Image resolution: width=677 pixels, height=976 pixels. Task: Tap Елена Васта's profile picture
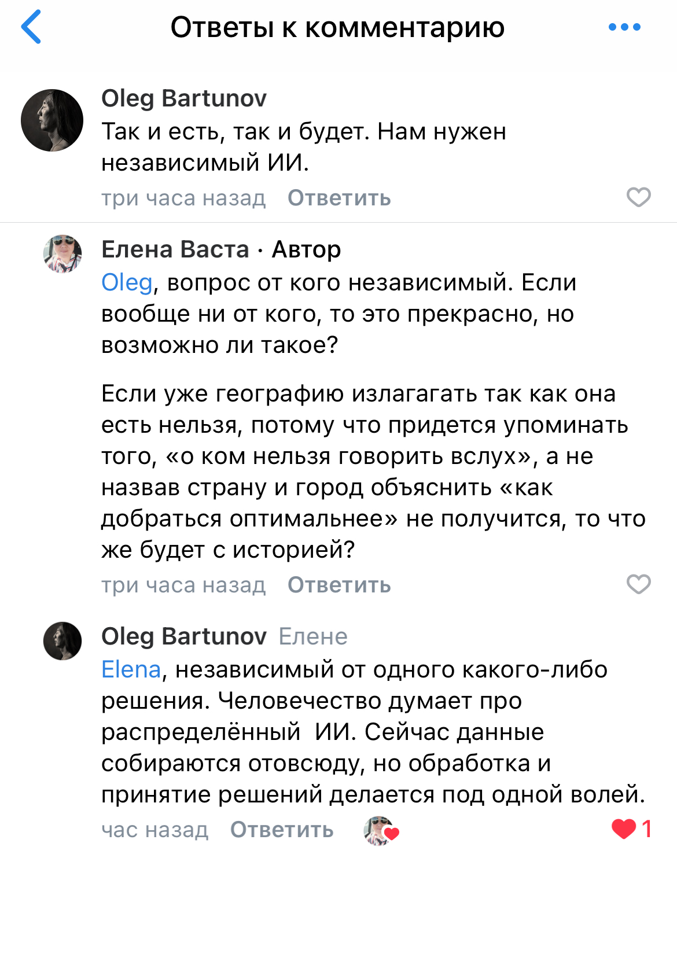62,253
